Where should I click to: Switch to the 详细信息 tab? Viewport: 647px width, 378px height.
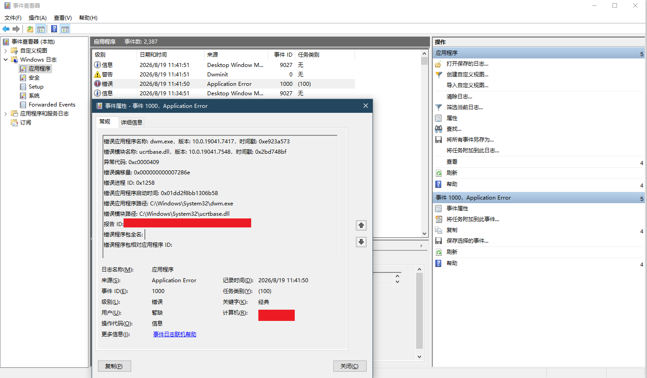click(132, 122)
